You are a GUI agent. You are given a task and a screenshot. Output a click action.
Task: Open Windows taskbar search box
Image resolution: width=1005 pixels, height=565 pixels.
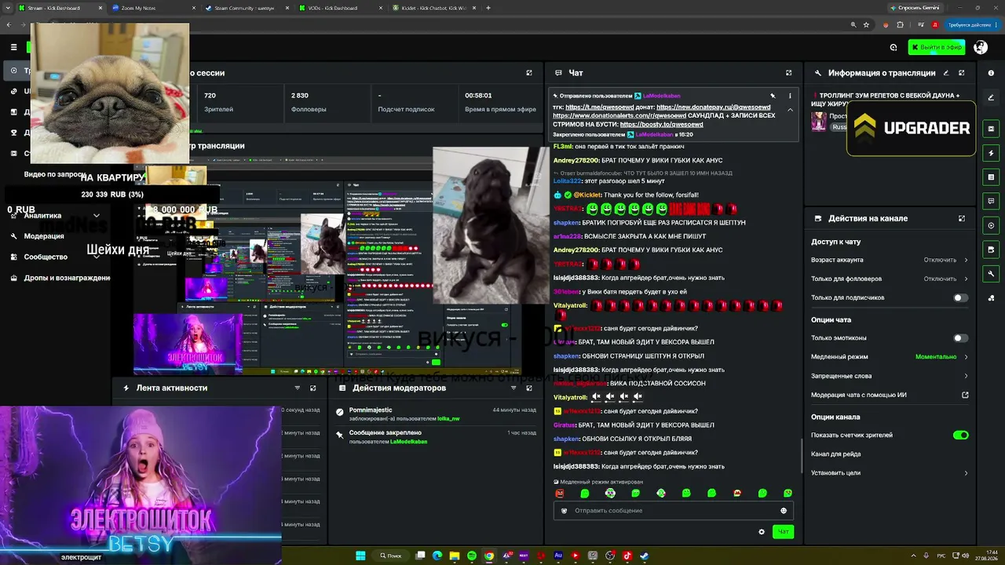pyautogui.click(x=391, y=556)
